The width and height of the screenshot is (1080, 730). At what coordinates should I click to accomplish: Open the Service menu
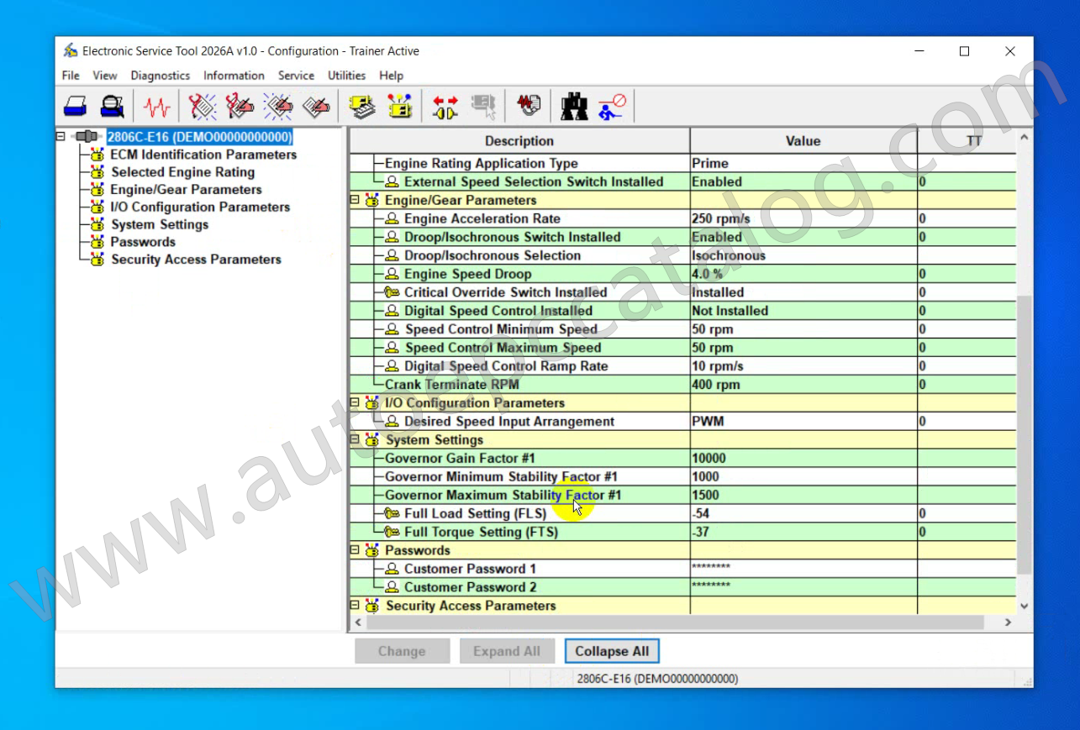pyautogui.click(x=296, y=76)
